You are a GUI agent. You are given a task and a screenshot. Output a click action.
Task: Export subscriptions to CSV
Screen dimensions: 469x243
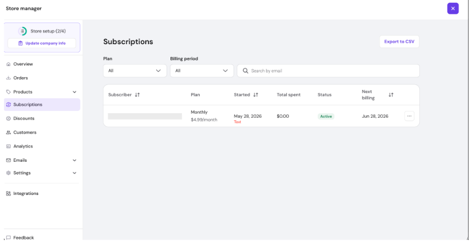click(399, 41)
